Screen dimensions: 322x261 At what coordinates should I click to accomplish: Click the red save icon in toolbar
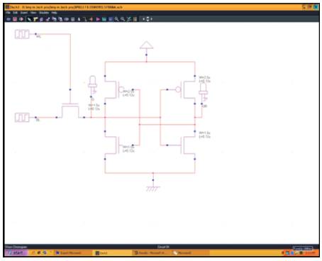click(15, 19)
